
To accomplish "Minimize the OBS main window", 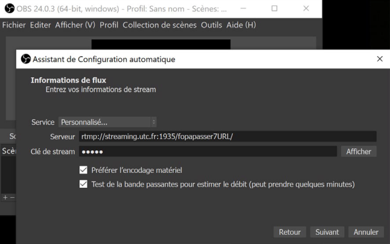I will [x=243, y=9].
